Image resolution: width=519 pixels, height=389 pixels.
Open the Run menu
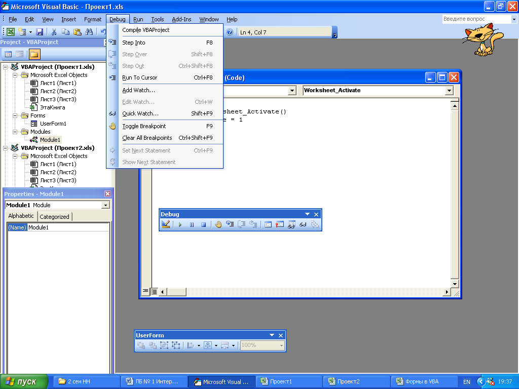138,19
